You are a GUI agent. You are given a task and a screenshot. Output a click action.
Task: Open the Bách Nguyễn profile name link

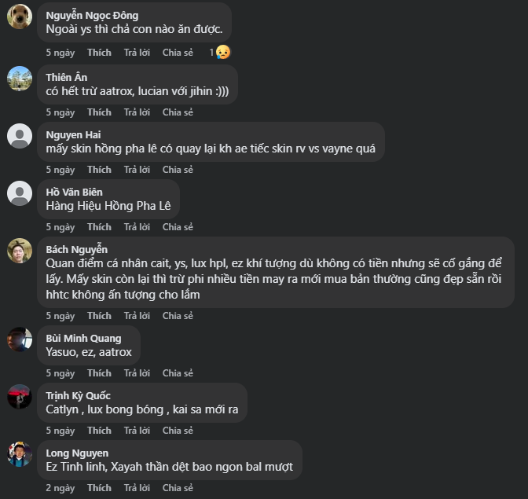point(78,249)
